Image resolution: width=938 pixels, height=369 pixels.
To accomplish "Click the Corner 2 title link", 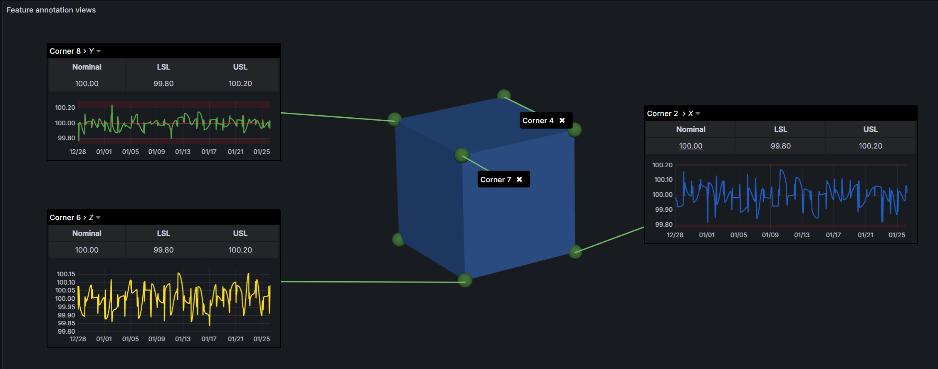I will point(662,114).
